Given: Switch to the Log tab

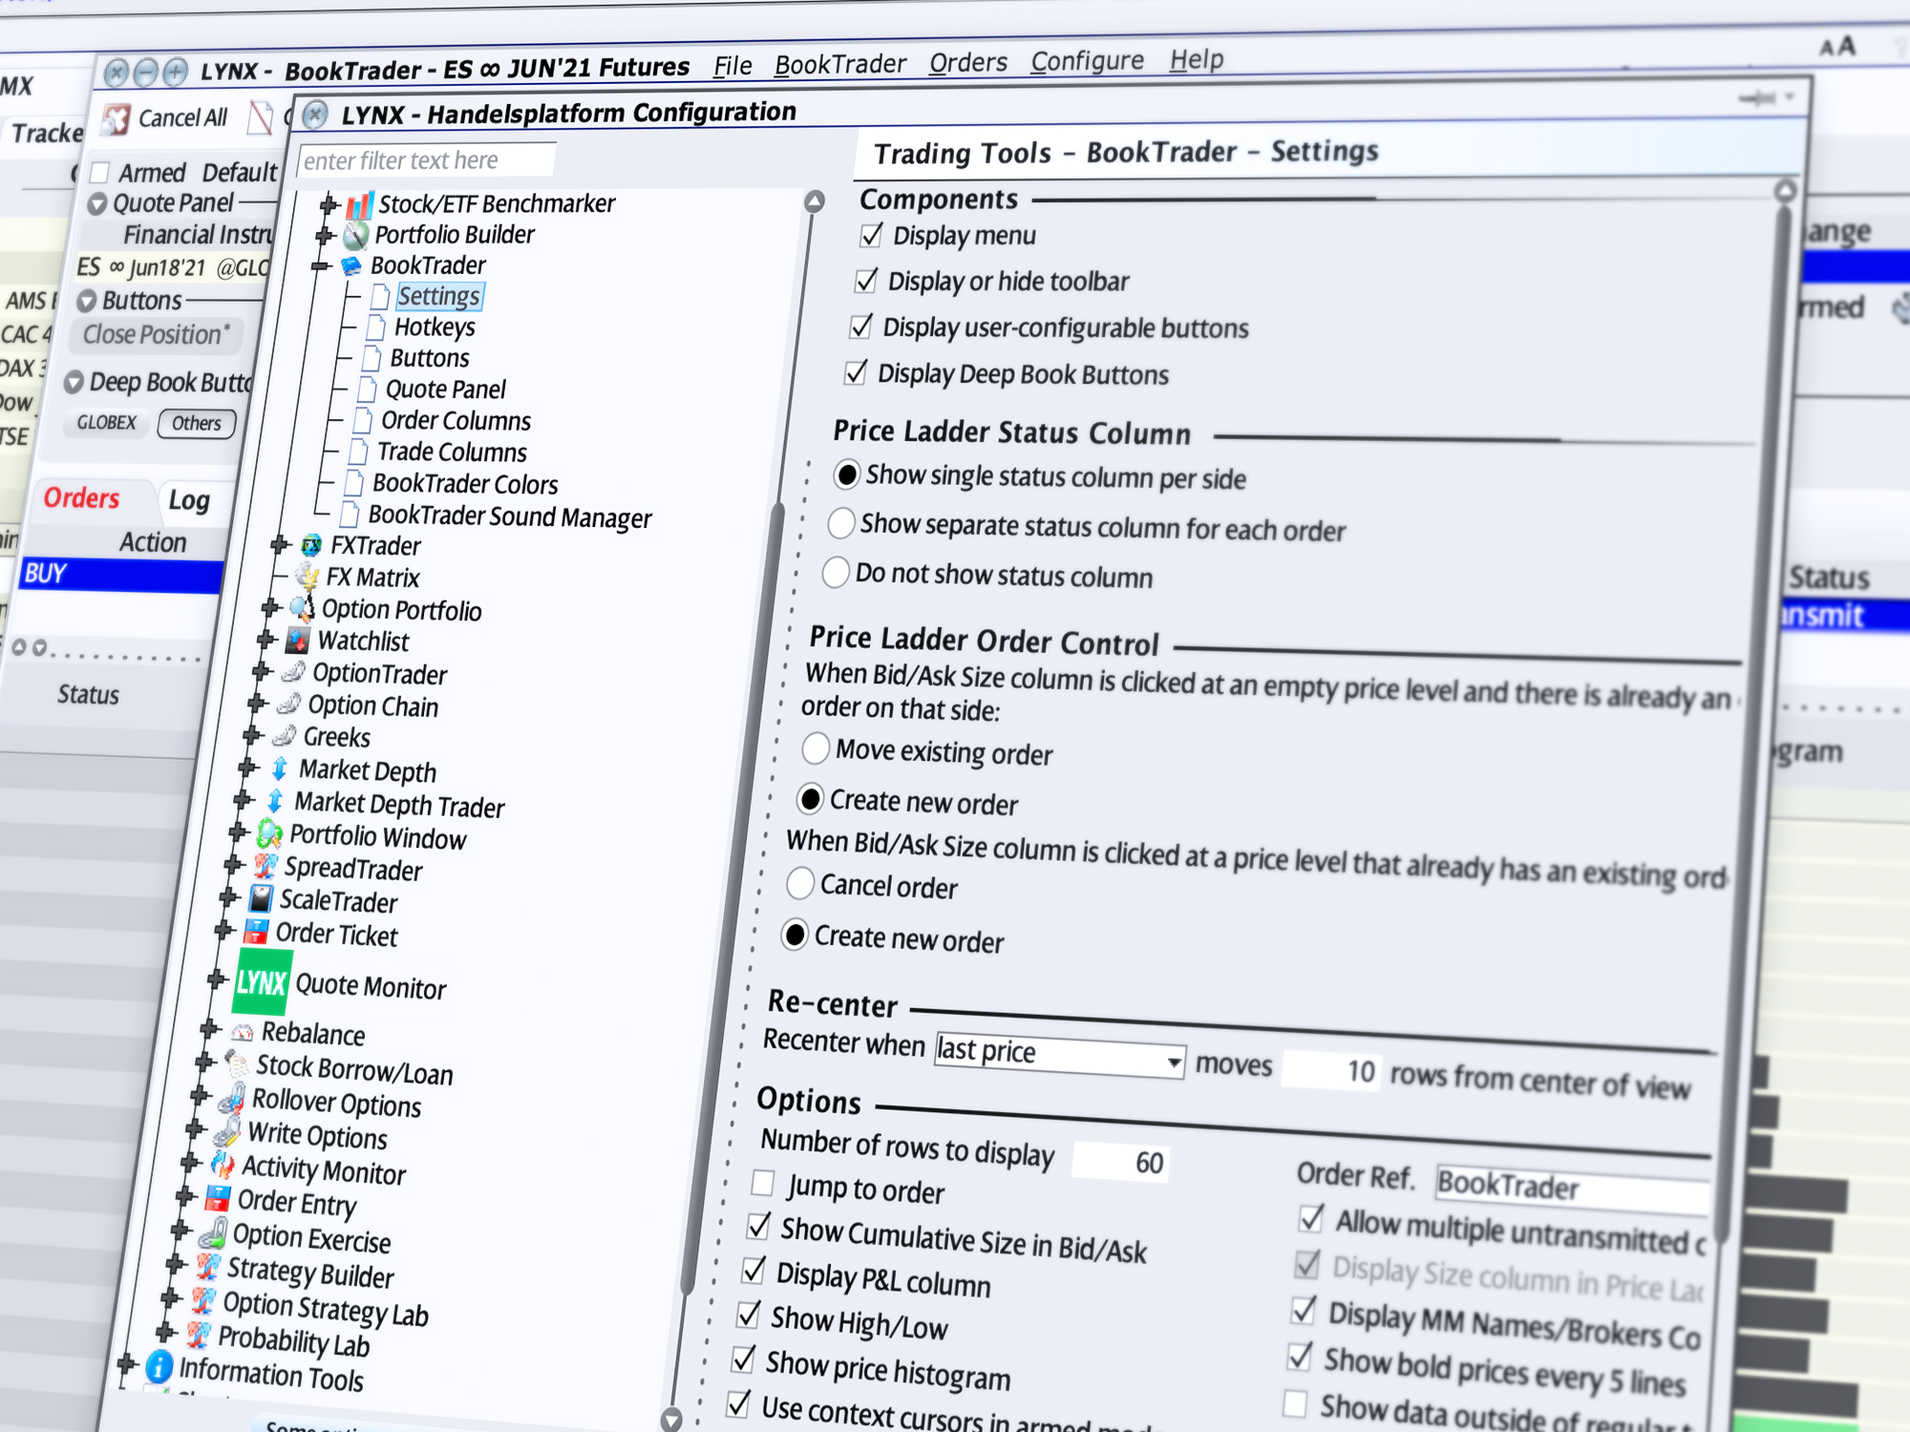Looking at the screenshot, I should pyautogui.click(x=188, y=500).
